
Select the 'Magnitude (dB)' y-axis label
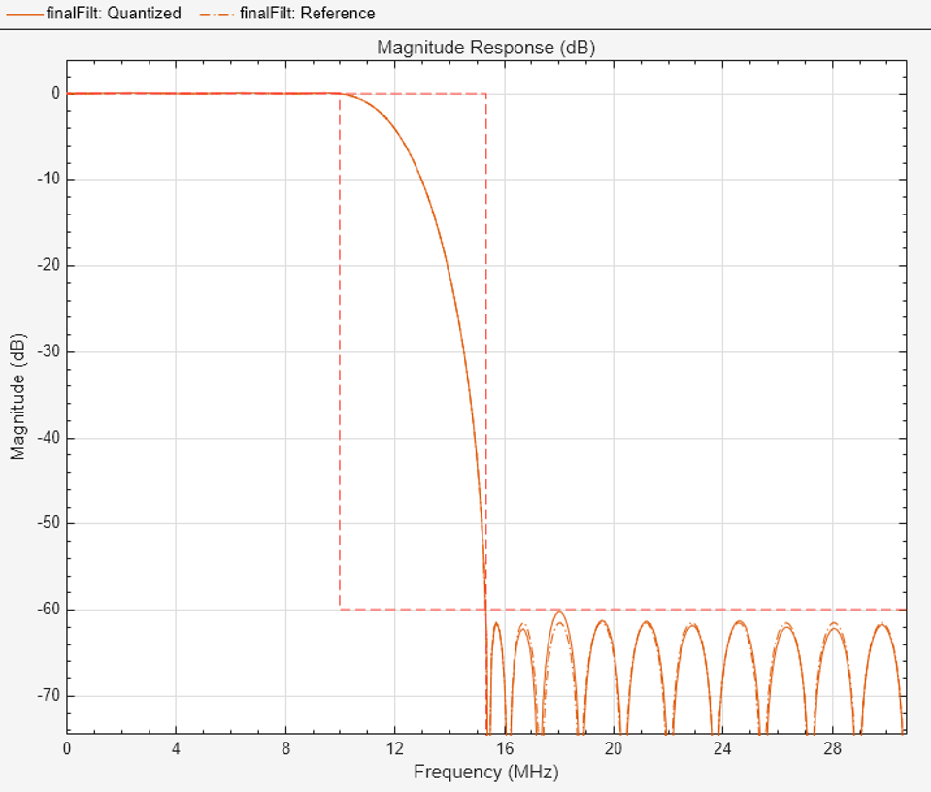[18, 397]
